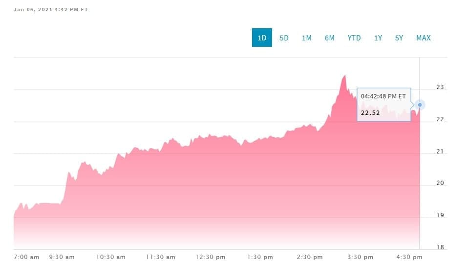
Task: Click the 12:30 pm axis label
Action: [x=212, y=257]
